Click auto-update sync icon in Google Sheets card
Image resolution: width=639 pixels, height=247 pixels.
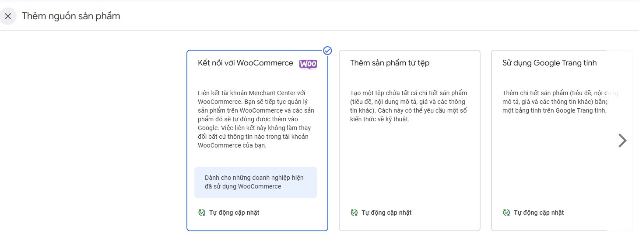pos(506,213)
